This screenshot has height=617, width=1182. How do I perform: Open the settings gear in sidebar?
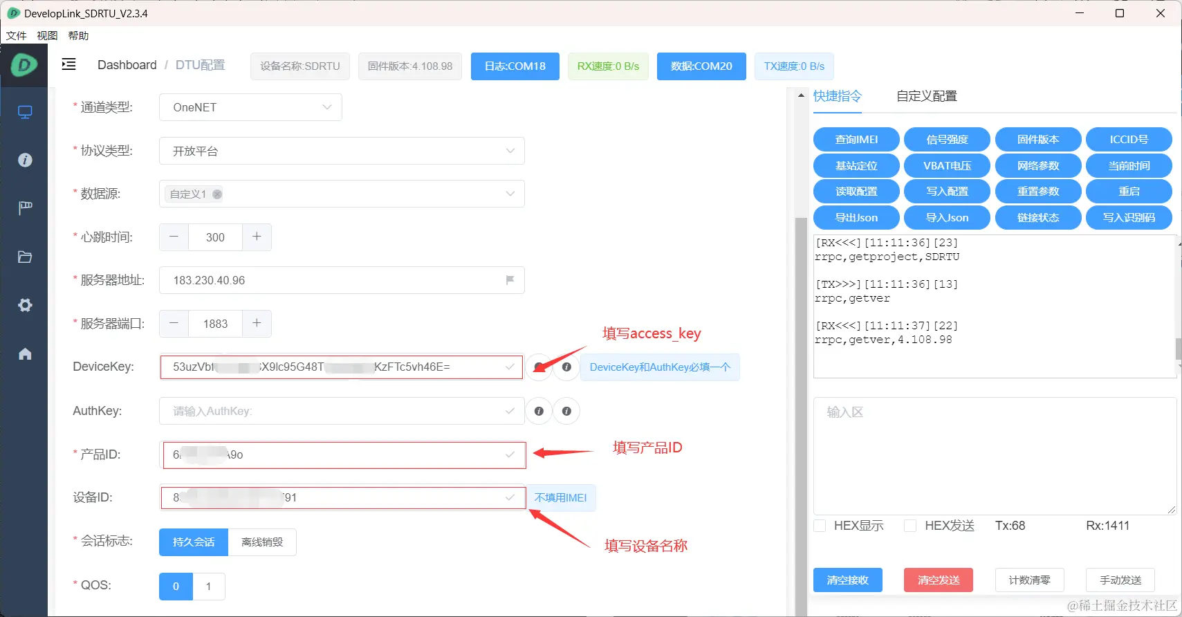pos(25,305)
